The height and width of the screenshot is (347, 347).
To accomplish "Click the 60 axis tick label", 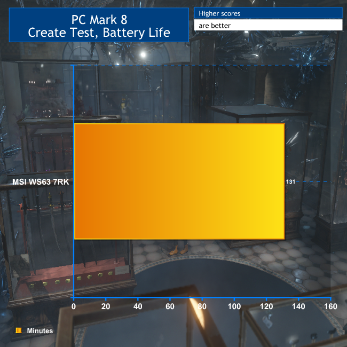I will pyautogui.click(x=170, y=306).
